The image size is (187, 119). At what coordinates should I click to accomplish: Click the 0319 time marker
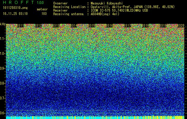(163, 26)
